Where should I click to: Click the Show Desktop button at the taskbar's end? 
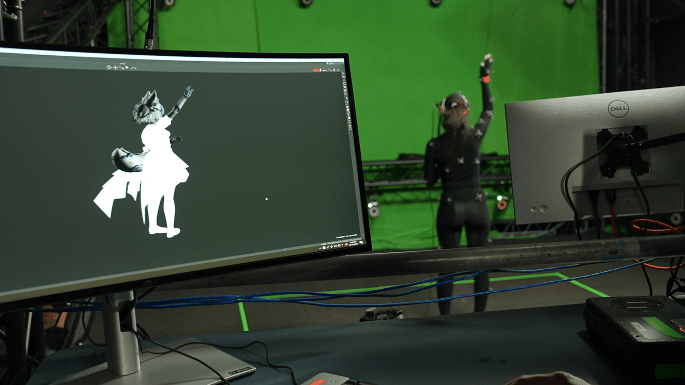coord(361,242)
